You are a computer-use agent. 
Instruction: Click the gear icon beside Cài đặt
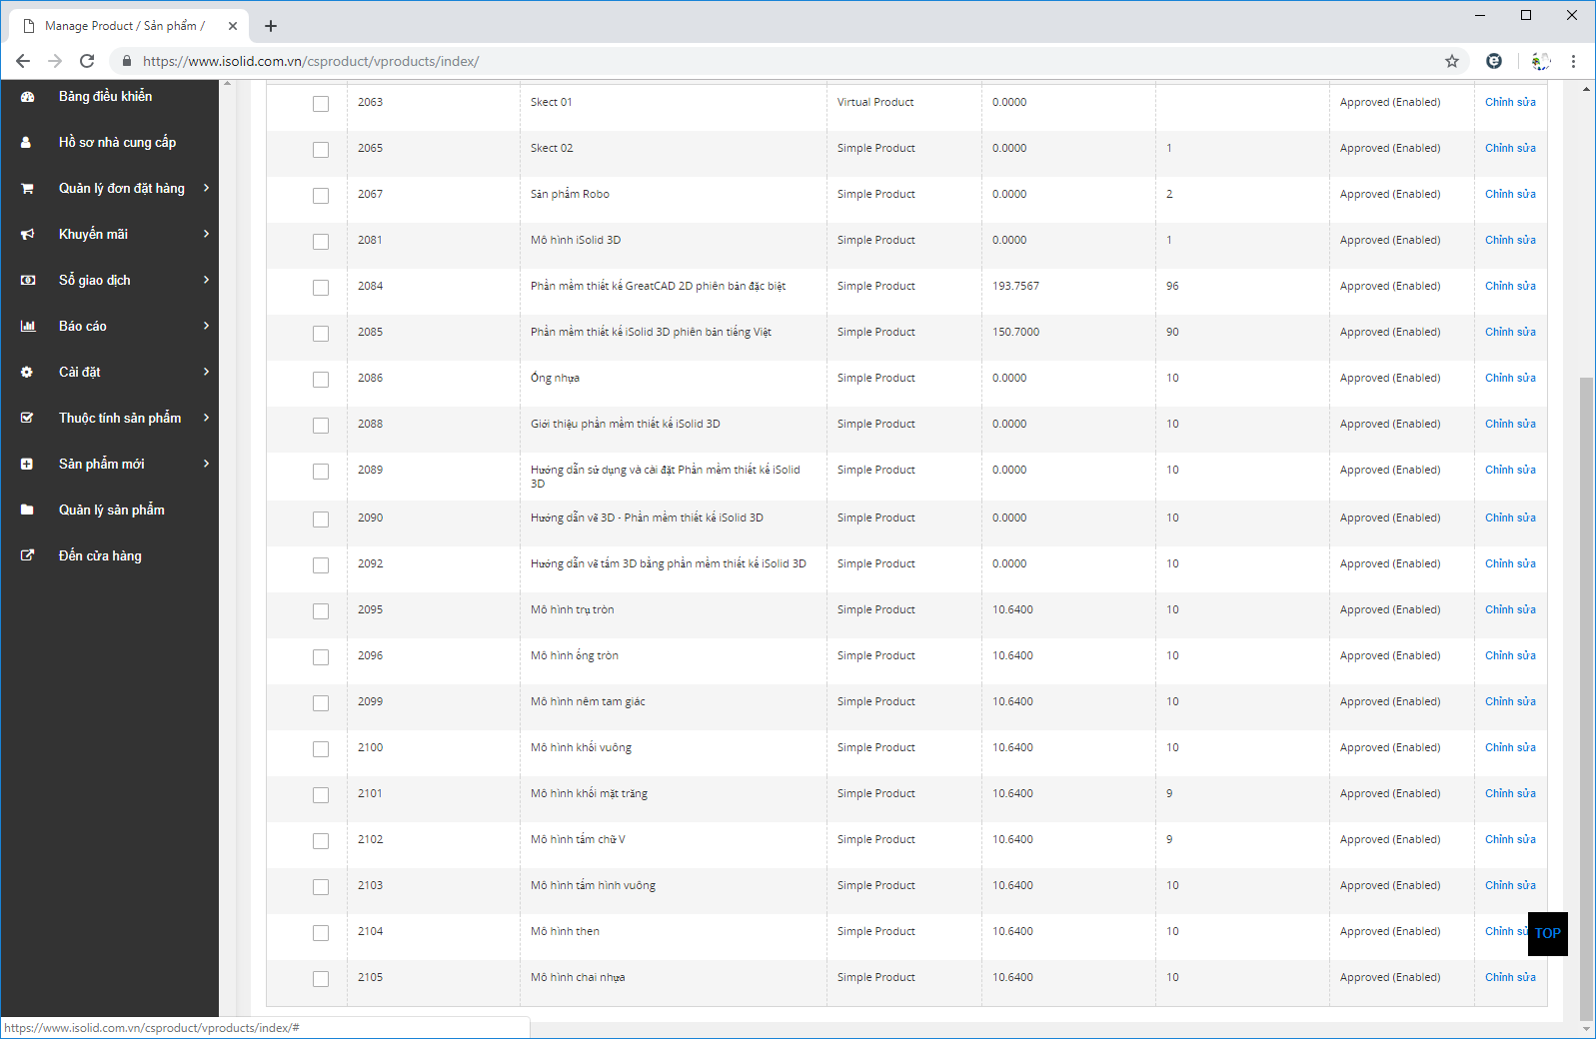[27, 373]
